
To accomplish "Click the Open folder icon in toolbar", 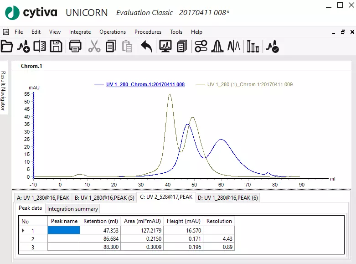I will [x=7, y=46].
